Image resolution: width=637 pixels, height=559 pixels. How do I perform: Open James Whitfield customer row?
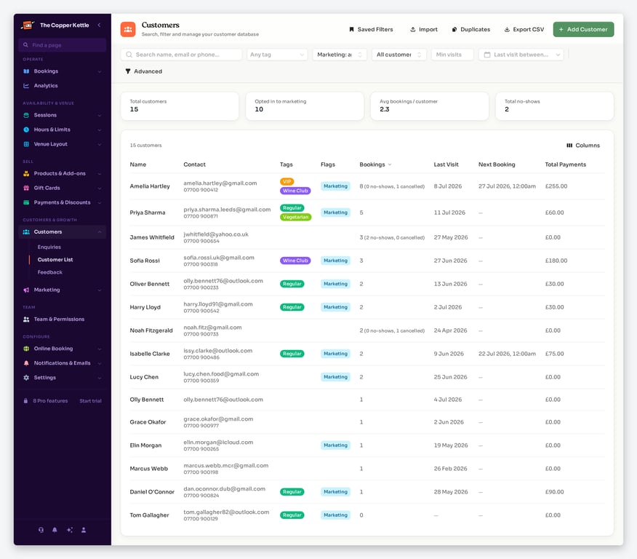[x=366, y=237]
